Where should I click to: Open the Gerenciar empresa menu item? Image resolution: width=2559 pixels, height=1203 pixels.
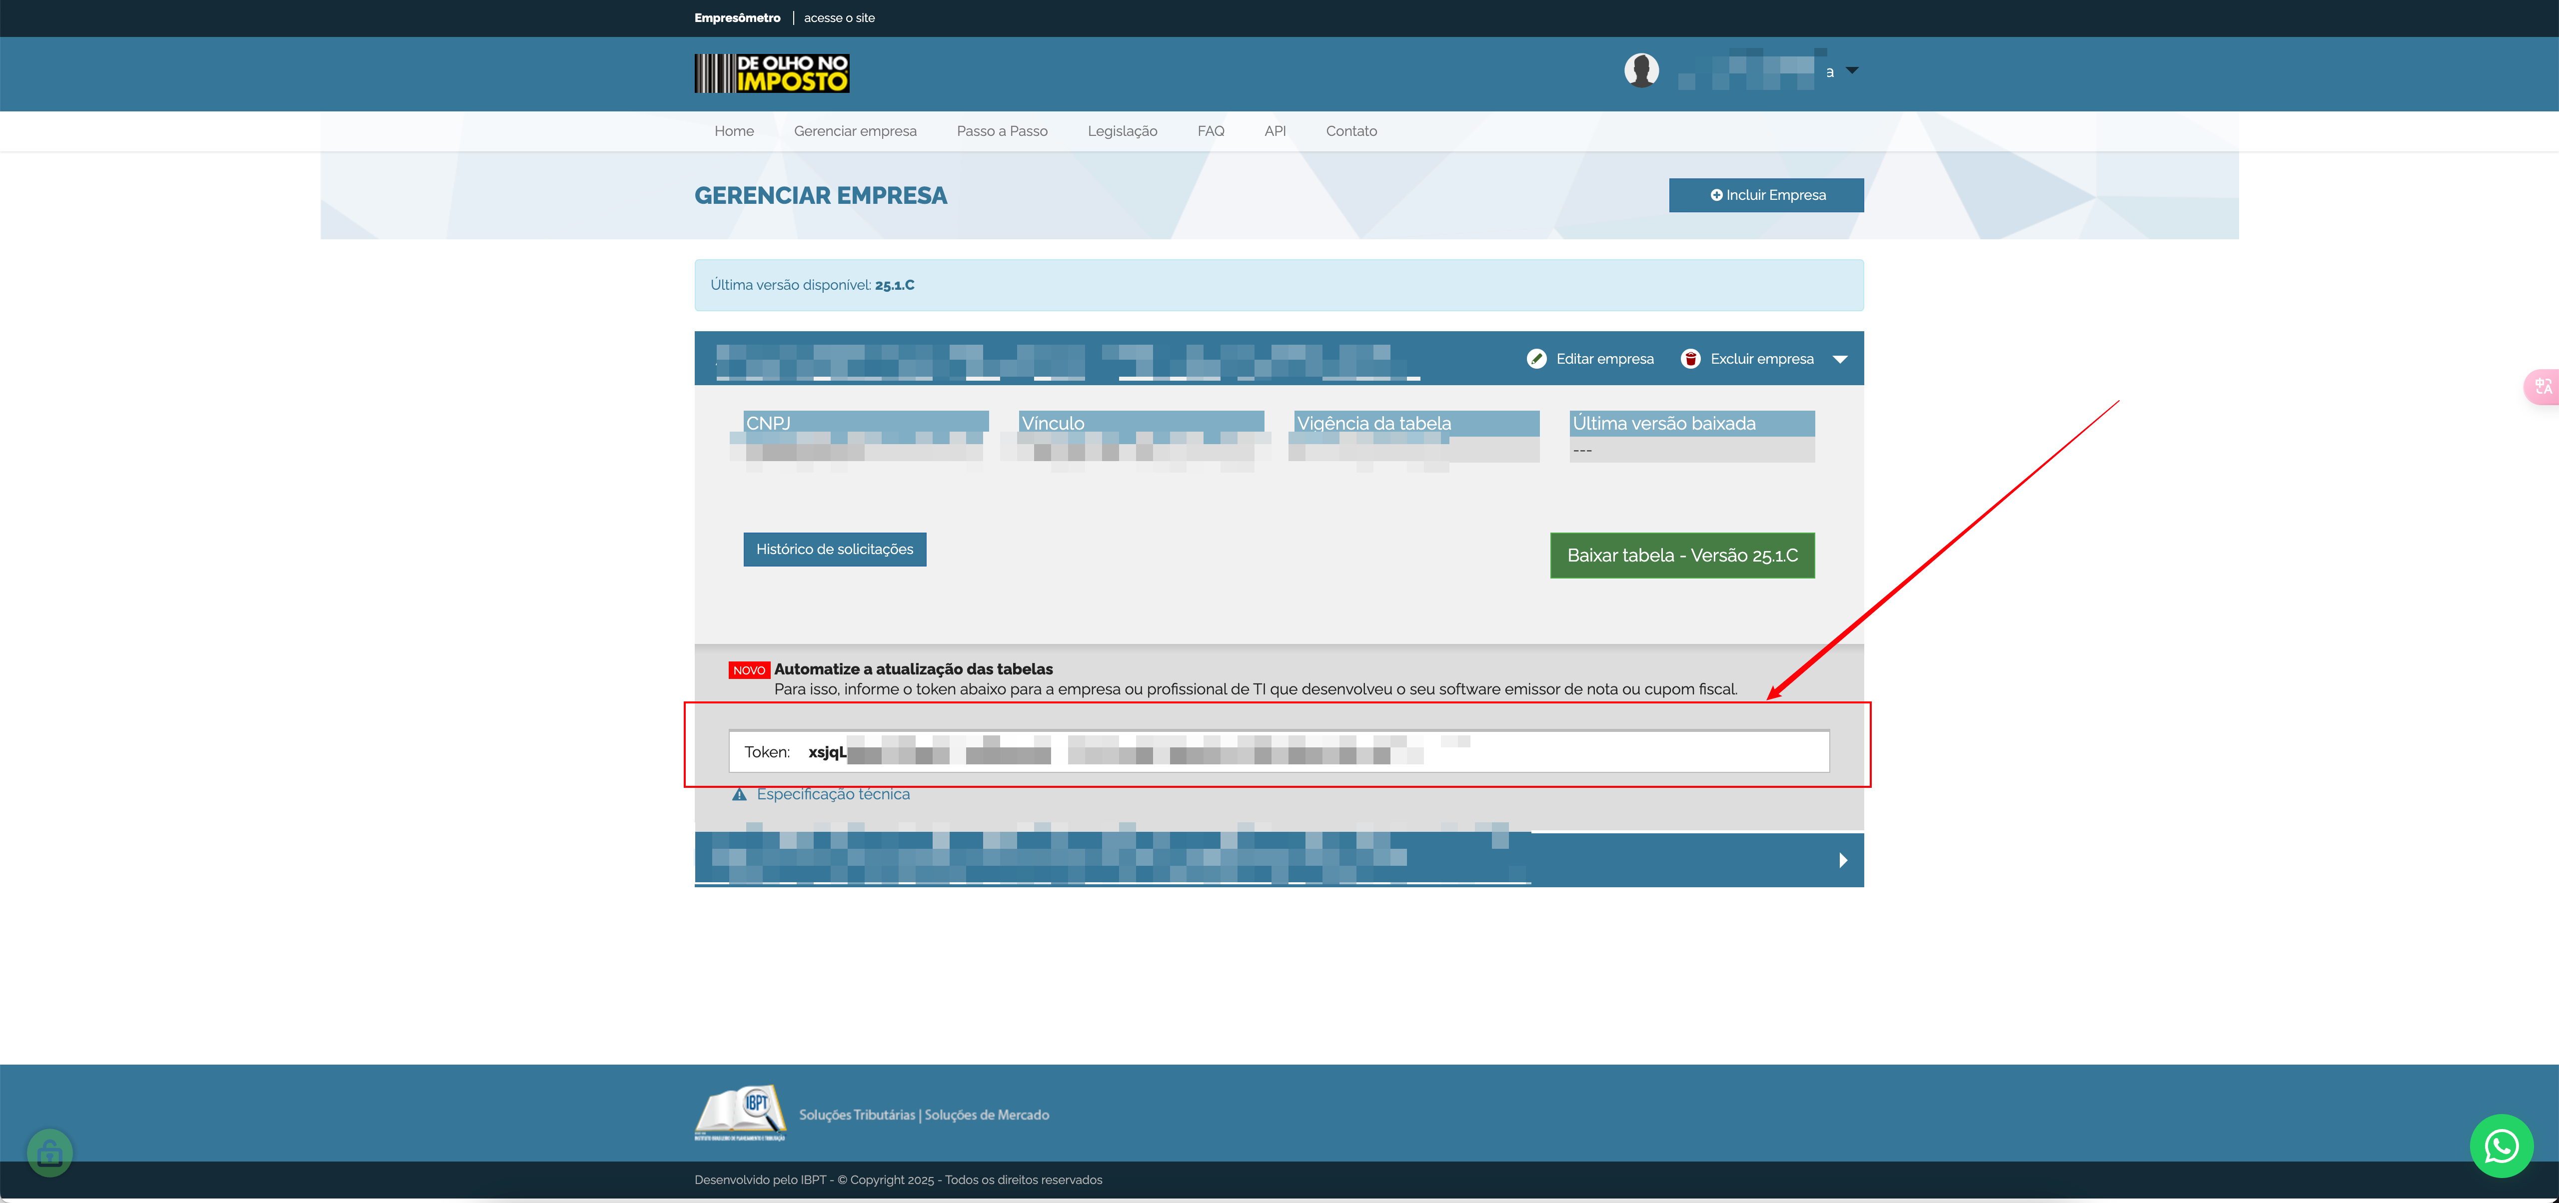point(854,131)
